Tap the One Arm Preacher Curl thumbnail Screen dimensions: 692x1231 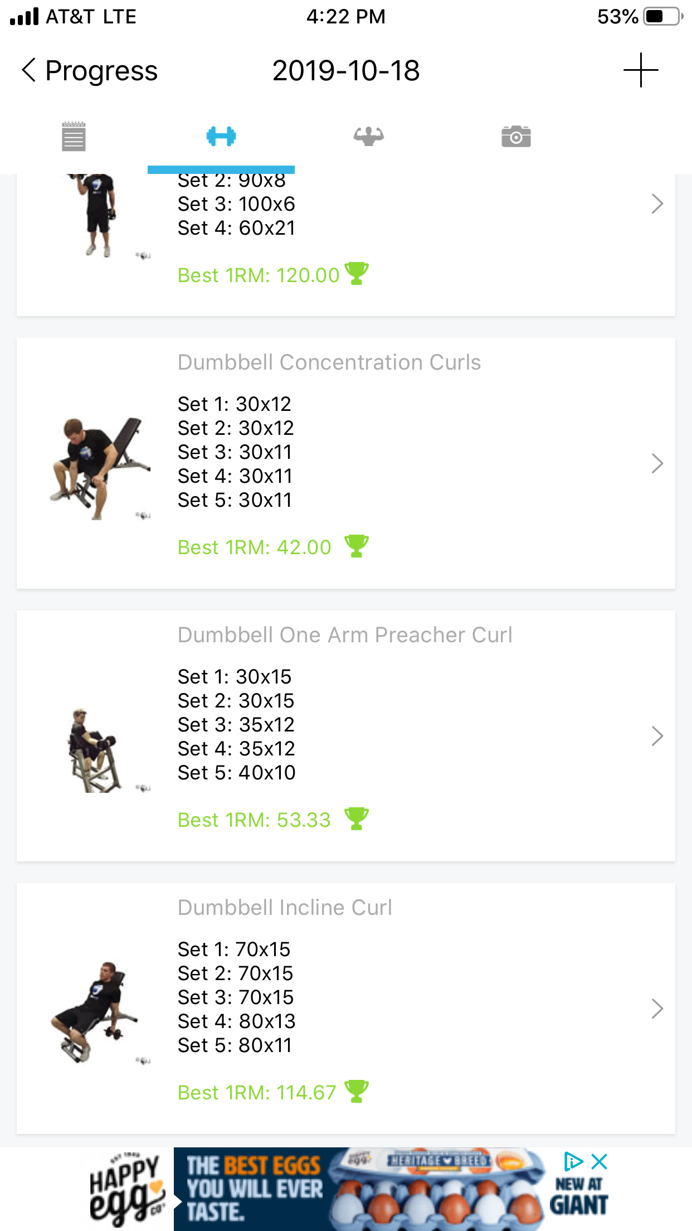pyautogui.click(x=95, y=750)
